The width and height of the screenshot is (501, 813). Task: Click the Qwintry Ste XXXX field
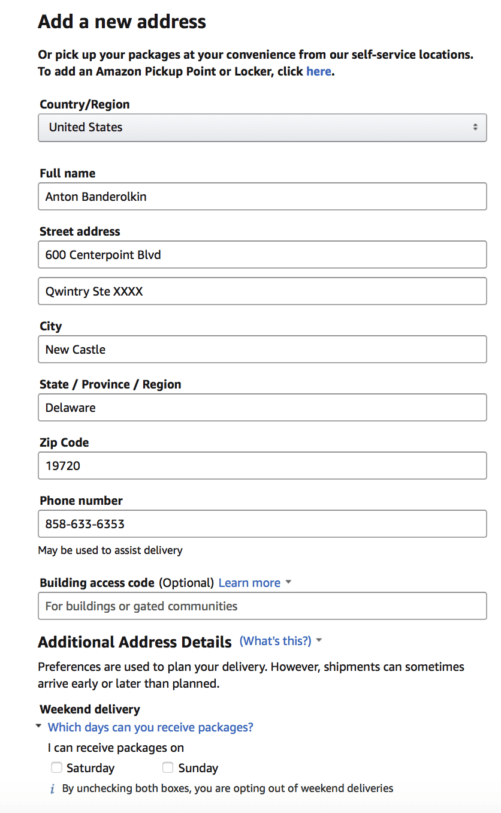pyautogui.click(x=262, y=291)
